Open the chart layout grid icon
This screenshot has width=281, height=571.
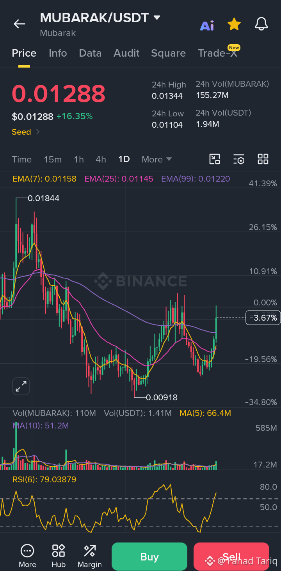coord(263,159)
